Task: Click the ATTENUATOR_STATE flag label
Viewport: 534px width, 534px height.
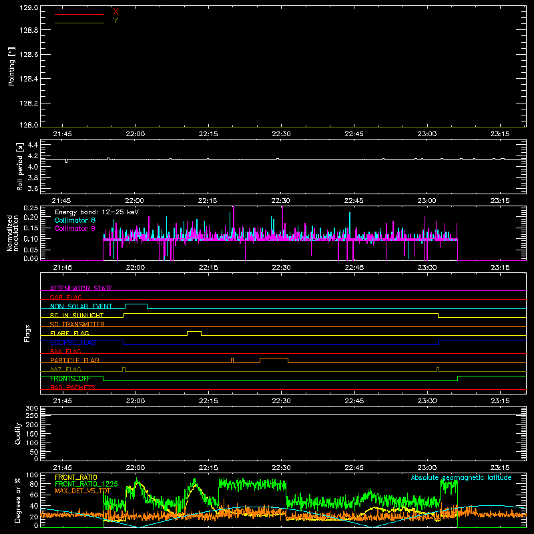Action: click(81, 288)
